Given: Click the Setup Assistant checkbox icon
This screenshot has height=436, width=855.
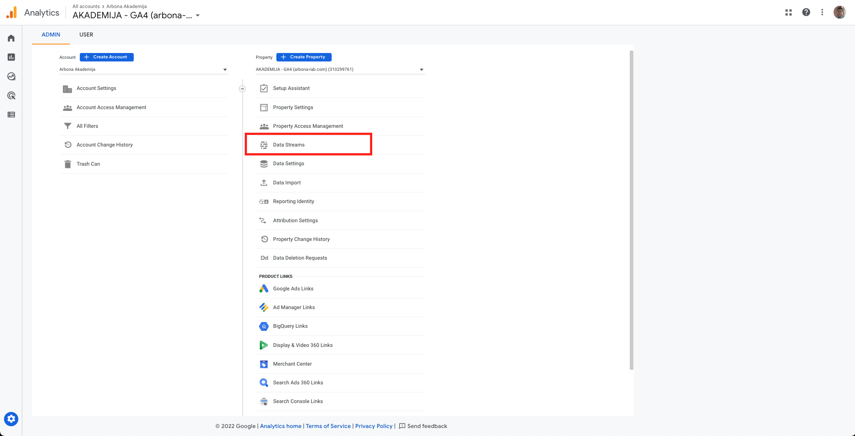Looking at the screenshot, I should click(264, 88).
